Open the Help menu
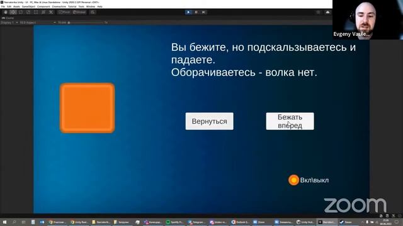 click(99, 6)
